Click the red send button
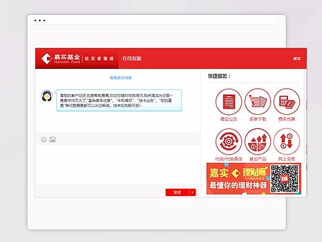Viewport: 322px width, 242px height. [177, 192]
